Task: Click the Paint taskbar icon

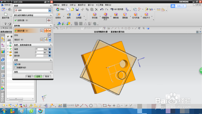Action: pos(22,111)
